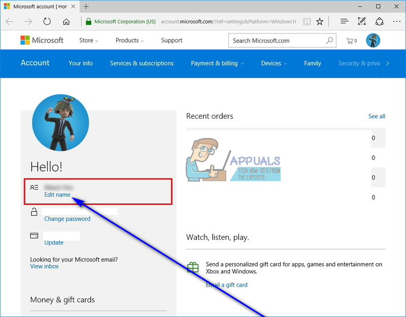Viewport: 406px width, 317px height.
Task: Expand the Products dropdown menu
Action: 129,41
